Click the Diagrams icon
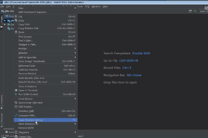This screenshot has height=138, width=208. pos(16,132)
